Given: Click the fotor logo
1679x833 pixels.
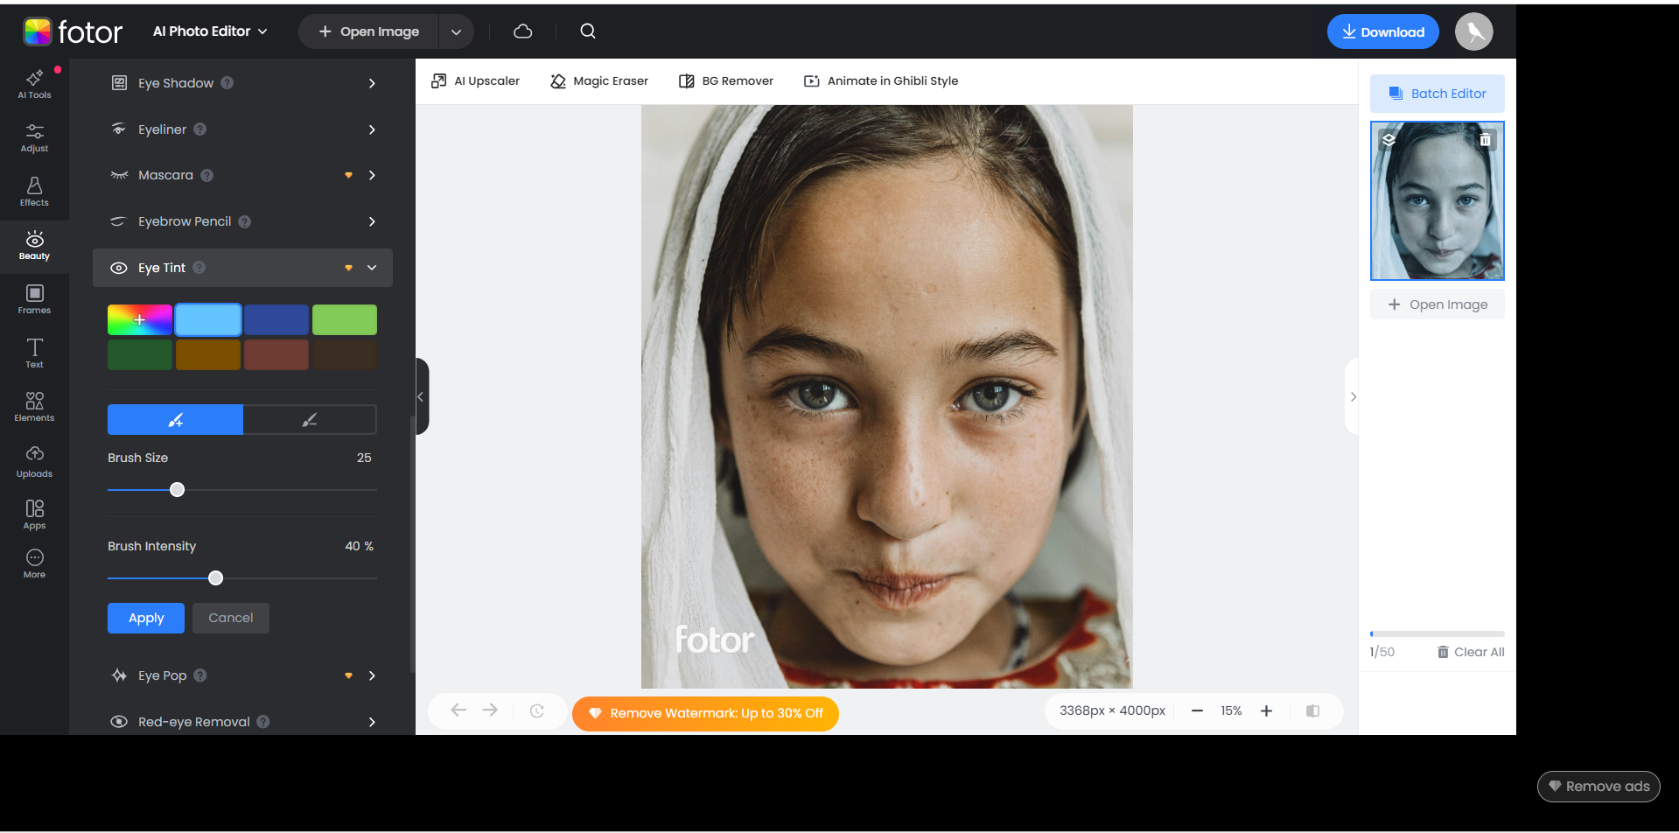Looking at the screenshot, I should tap(73, 31).
